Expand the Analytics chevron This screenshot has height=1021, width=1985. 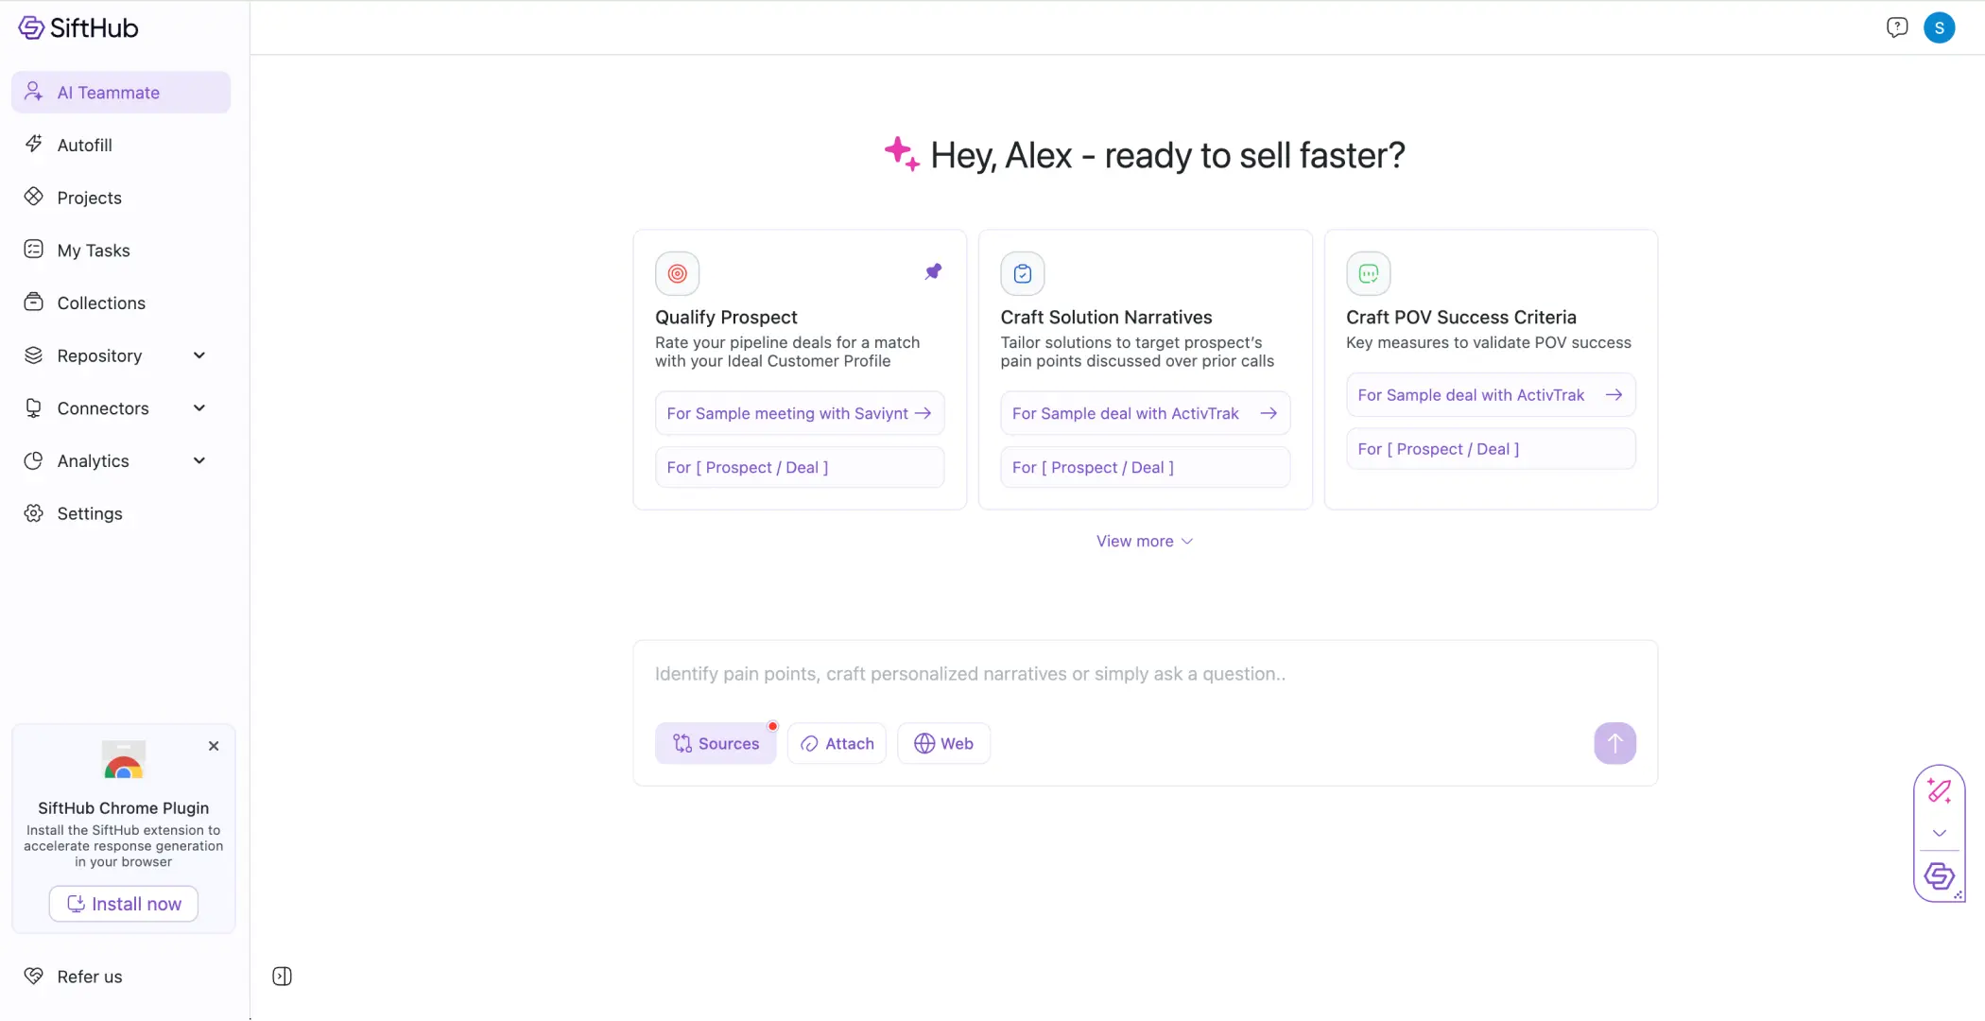click(199, 460)
